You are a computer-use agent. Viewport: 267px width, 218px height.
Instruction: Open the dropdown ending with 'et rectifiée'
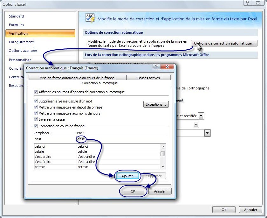201,116
